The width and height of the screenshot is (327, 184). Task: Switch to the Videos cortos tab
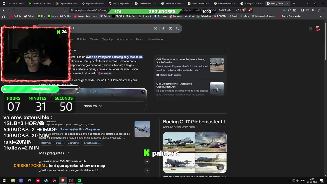click(x=124, y=39)
